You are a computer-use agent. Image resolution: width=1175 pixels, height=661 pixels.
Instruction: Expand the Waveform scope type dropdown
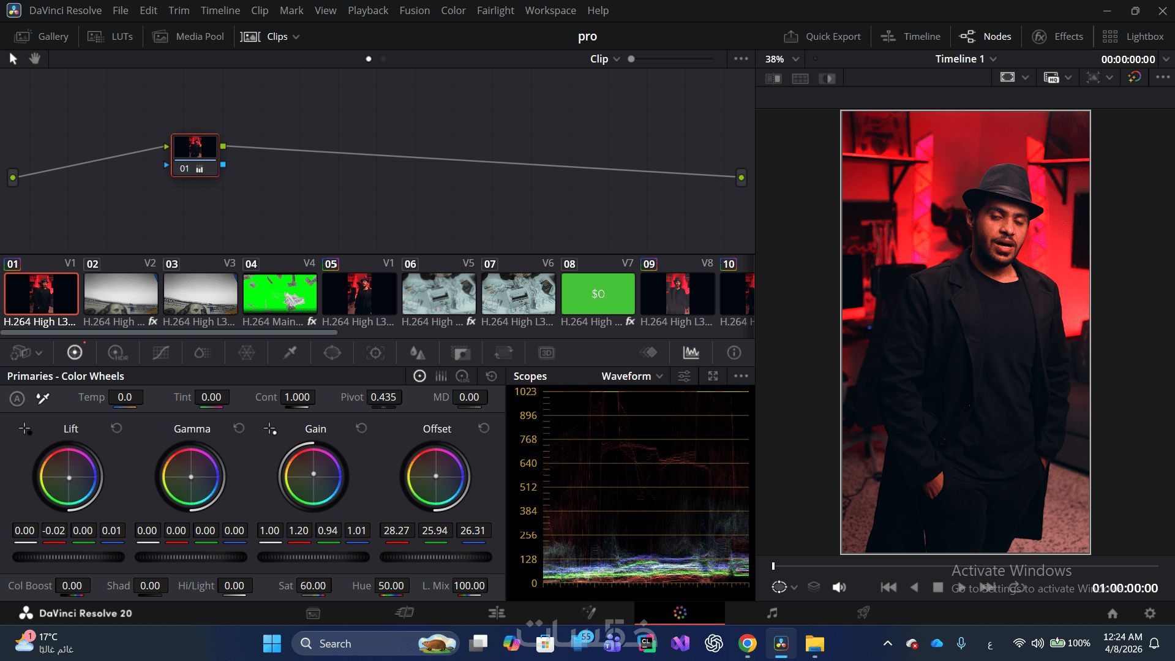[x=632, y=376]
